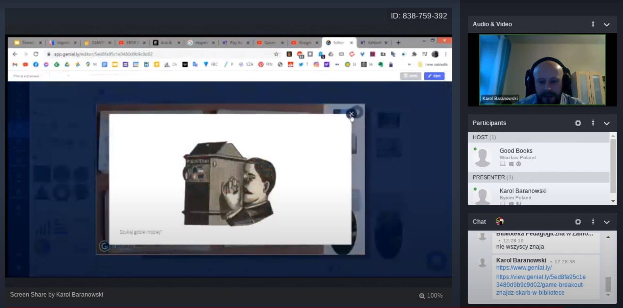The image size is (623, 308).
Task: Click the vintage camera illustration in popup
Action: click(229, 183)
